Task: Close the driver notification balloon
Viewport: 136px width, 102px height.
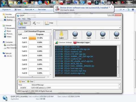Action: click(x=112, y=7)
